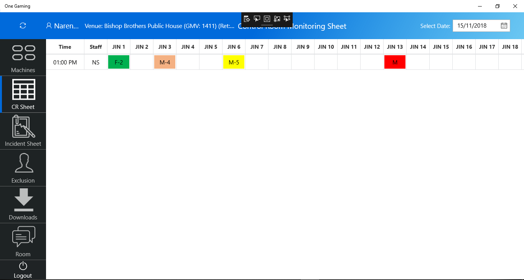Open the Incident Sheet page
This screenshot has width=524, height=280.
(23, 131)
